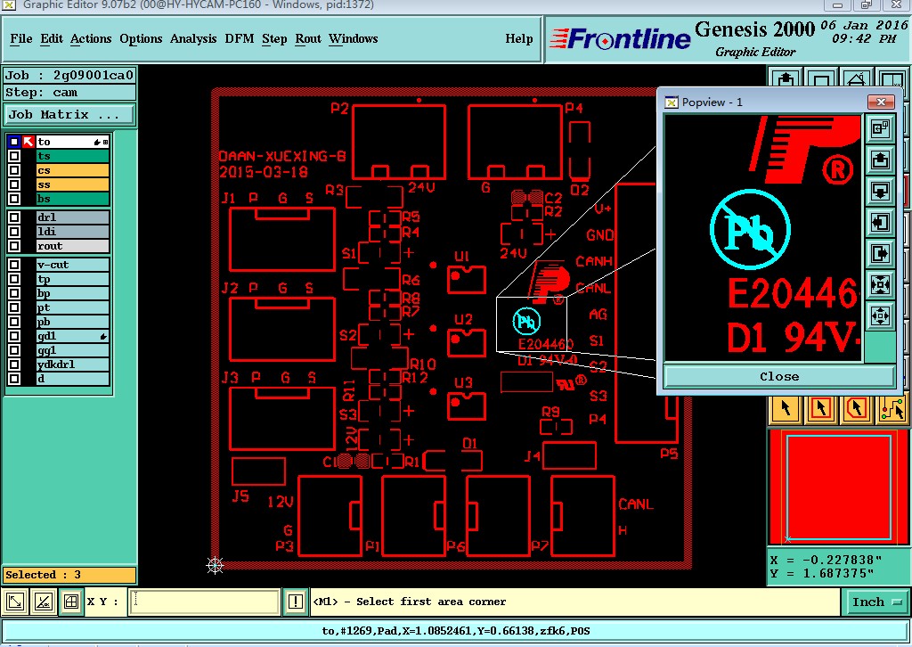Select the net/connected selection tool
912x647 pixels.
pyautogui.click(x=892, y=409)
